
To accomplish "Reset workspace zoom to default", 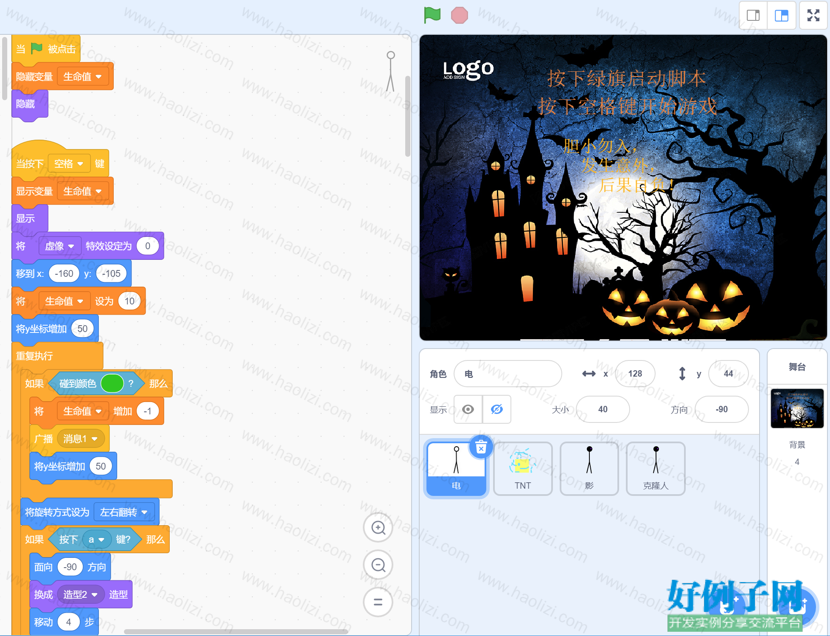I will (378, 602).
